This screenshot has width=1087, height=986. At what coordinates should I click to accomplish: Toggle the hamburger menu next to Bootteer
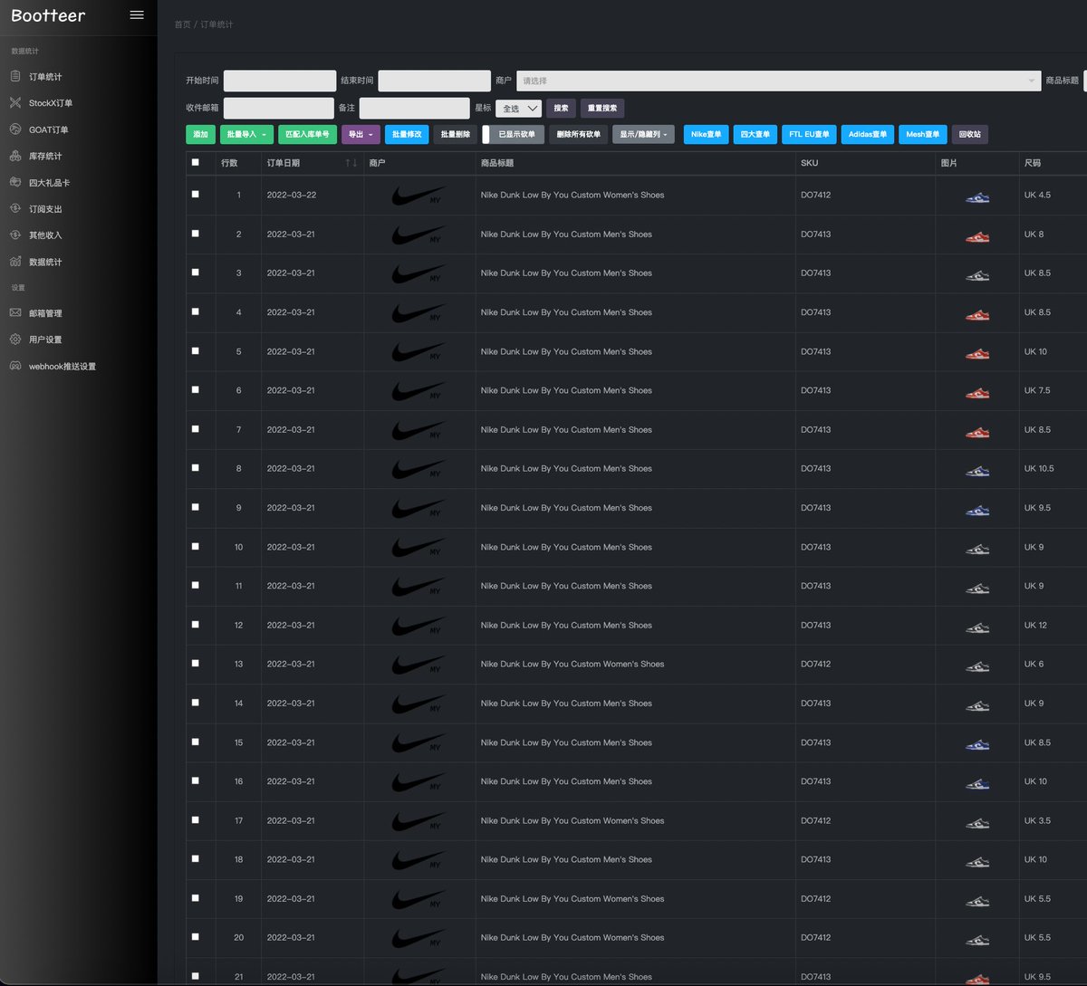tap(137, 15)
